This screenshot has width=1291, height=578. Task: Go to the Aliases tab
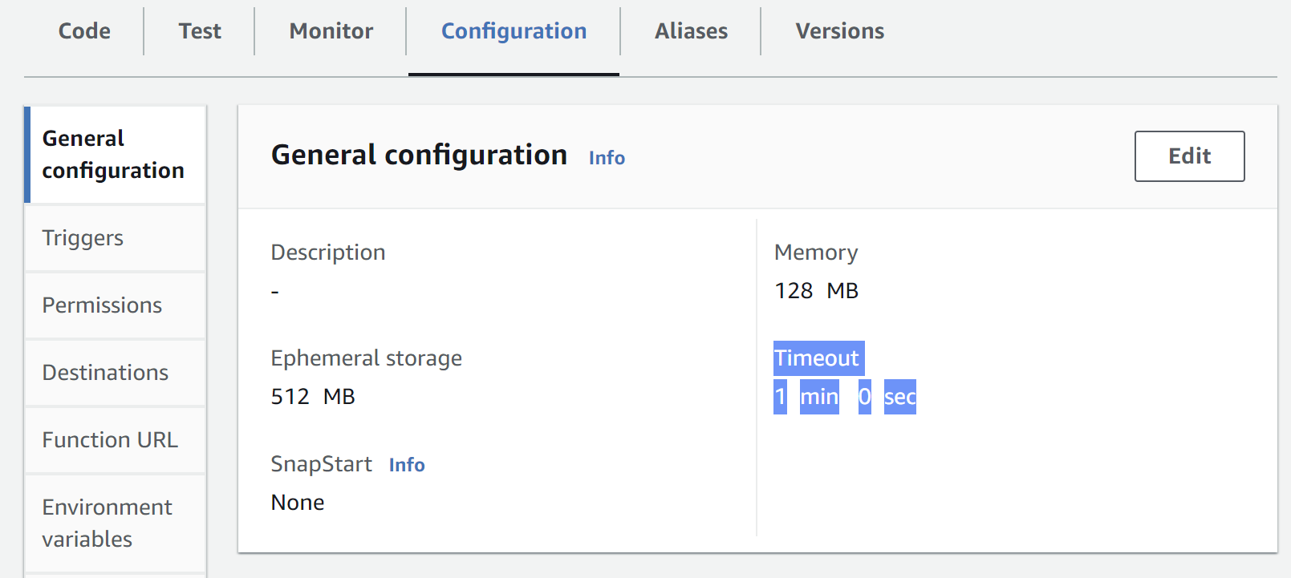(x=691, y=31)
